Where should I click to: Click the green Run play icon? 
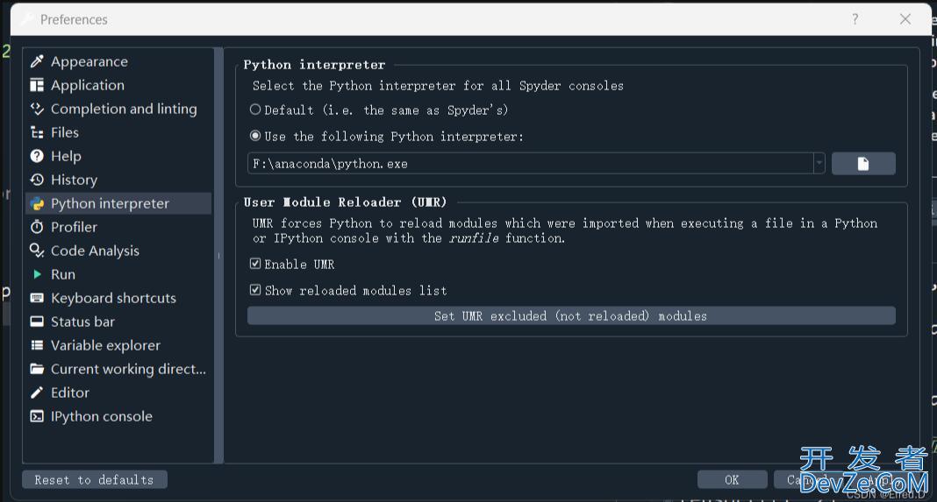[37, 274]
